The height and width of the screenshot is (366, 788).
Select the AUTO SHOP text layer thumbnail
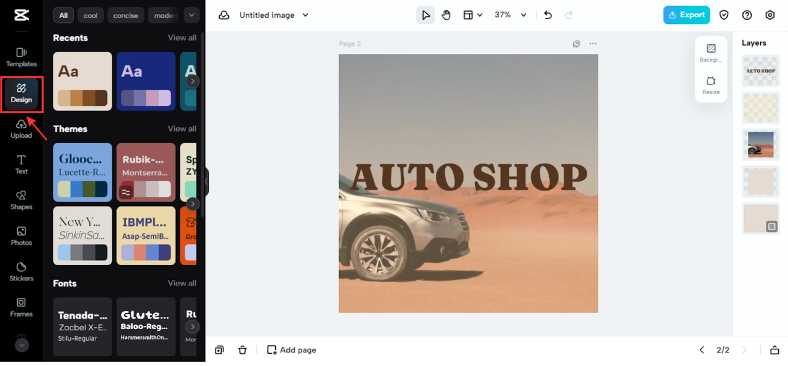click(x=761, y=71)
